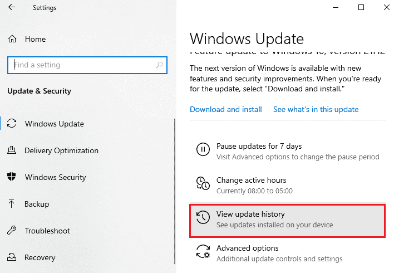The height and width of the screenshot is (273, 394).
Task: Click the Delivery Optimization icon
Action: click(12, 150)
